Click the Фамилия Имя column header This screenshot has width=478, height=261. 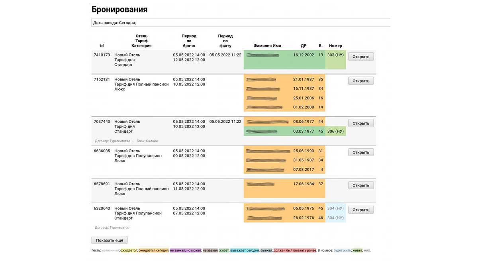(x=267, y=46)
